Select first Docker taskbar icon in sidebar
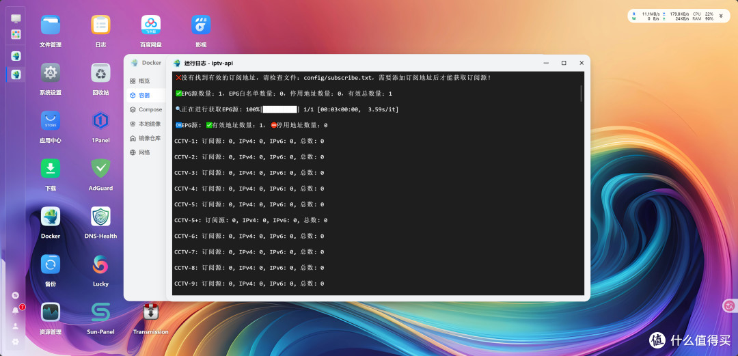Viewport: 738px width, 356px height. (x=16, y=56)
